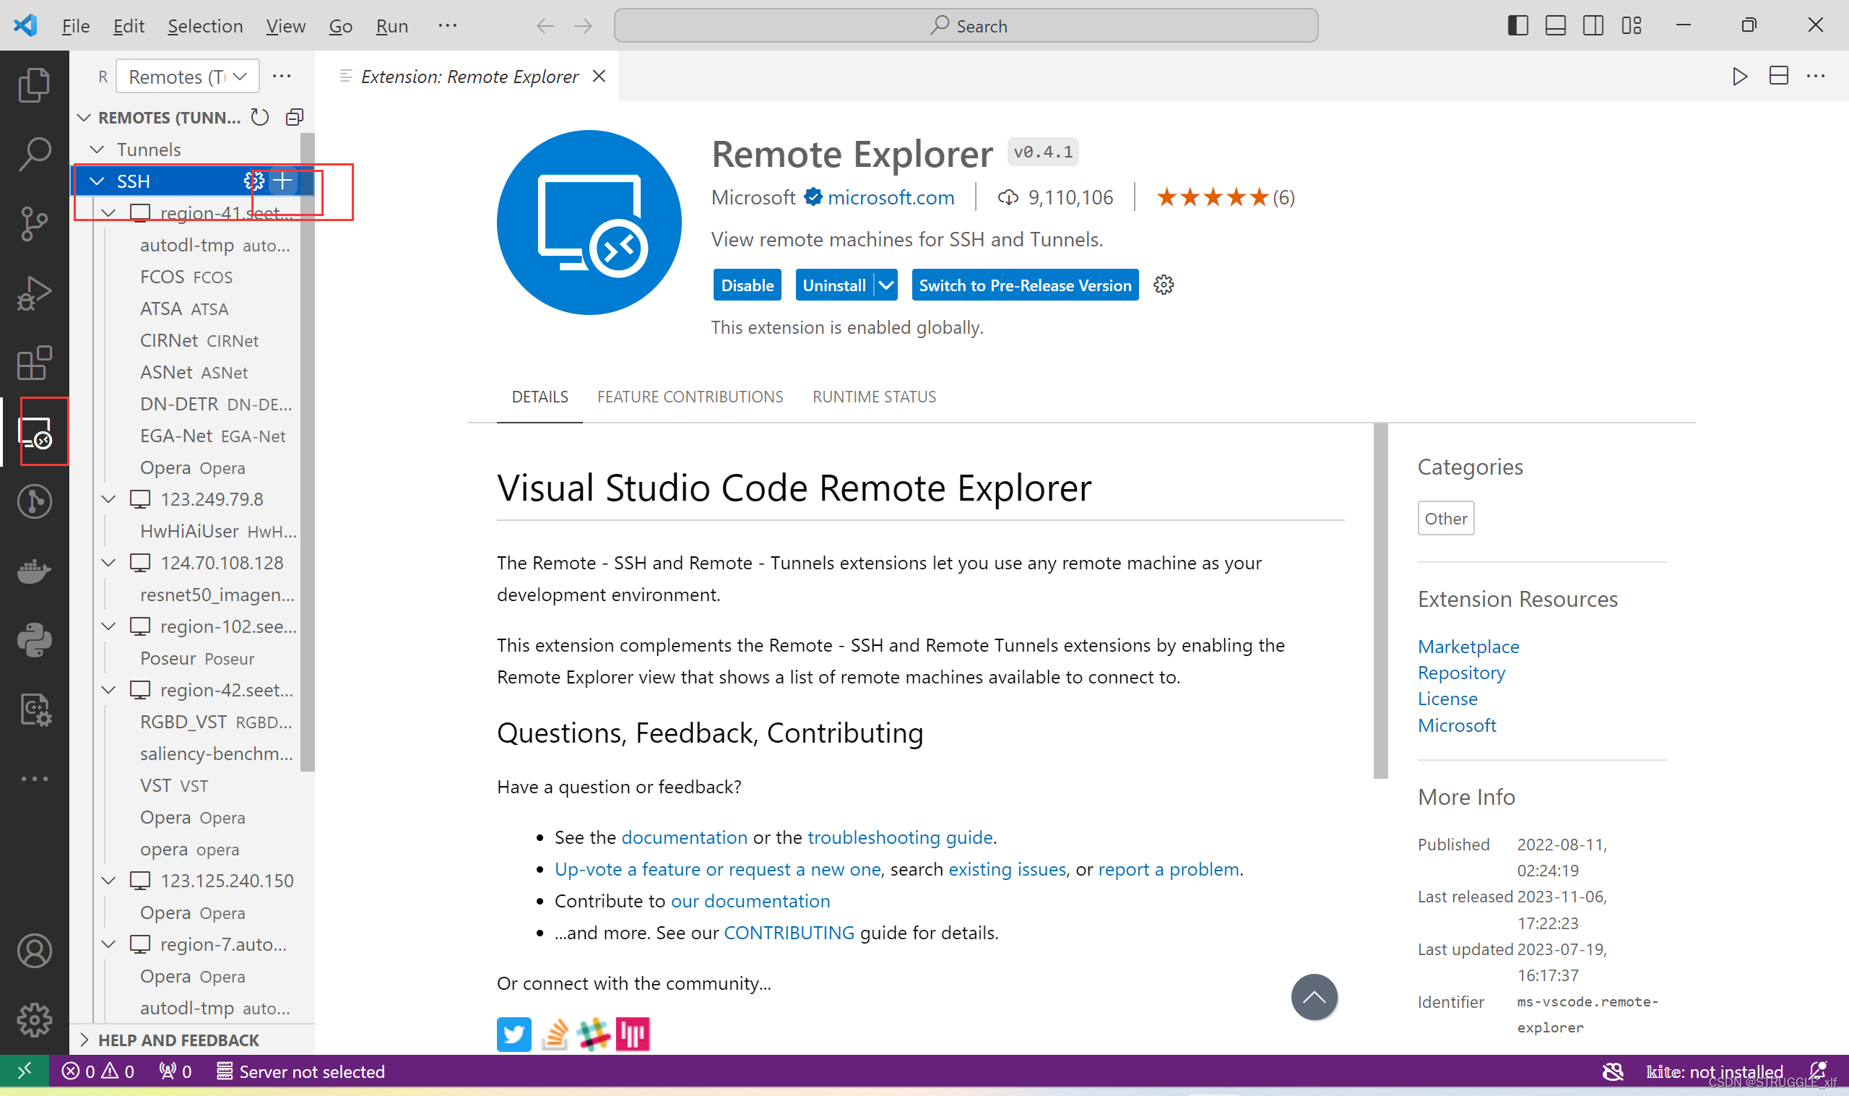
Task: Click the New Remote plus icon on SSH
Action: pyautogui.click(x=282, y=181)
